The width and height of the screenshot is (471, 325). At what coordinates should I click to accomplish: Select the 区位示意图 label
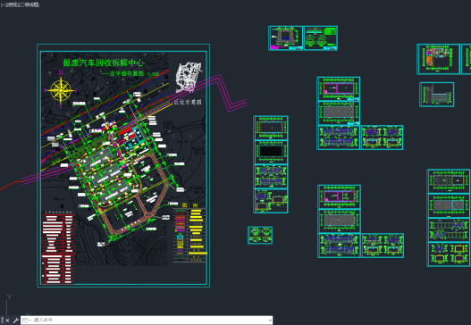tap(188, 102)
